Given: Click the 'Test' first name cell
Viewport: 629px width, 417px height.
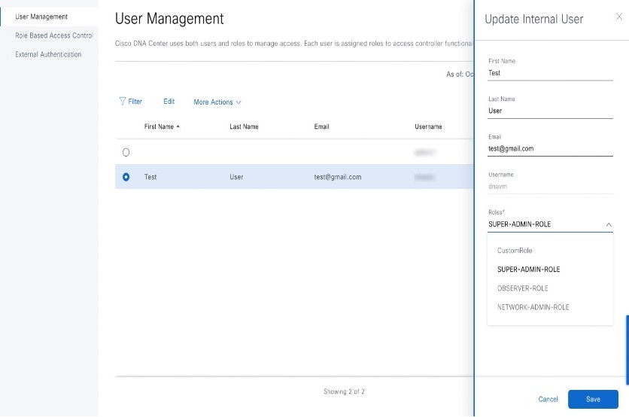Looking at the screenshot, I should pos(150,177).
